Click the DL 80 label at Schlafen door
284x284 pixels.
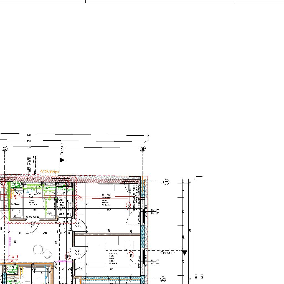pos(78,223)
